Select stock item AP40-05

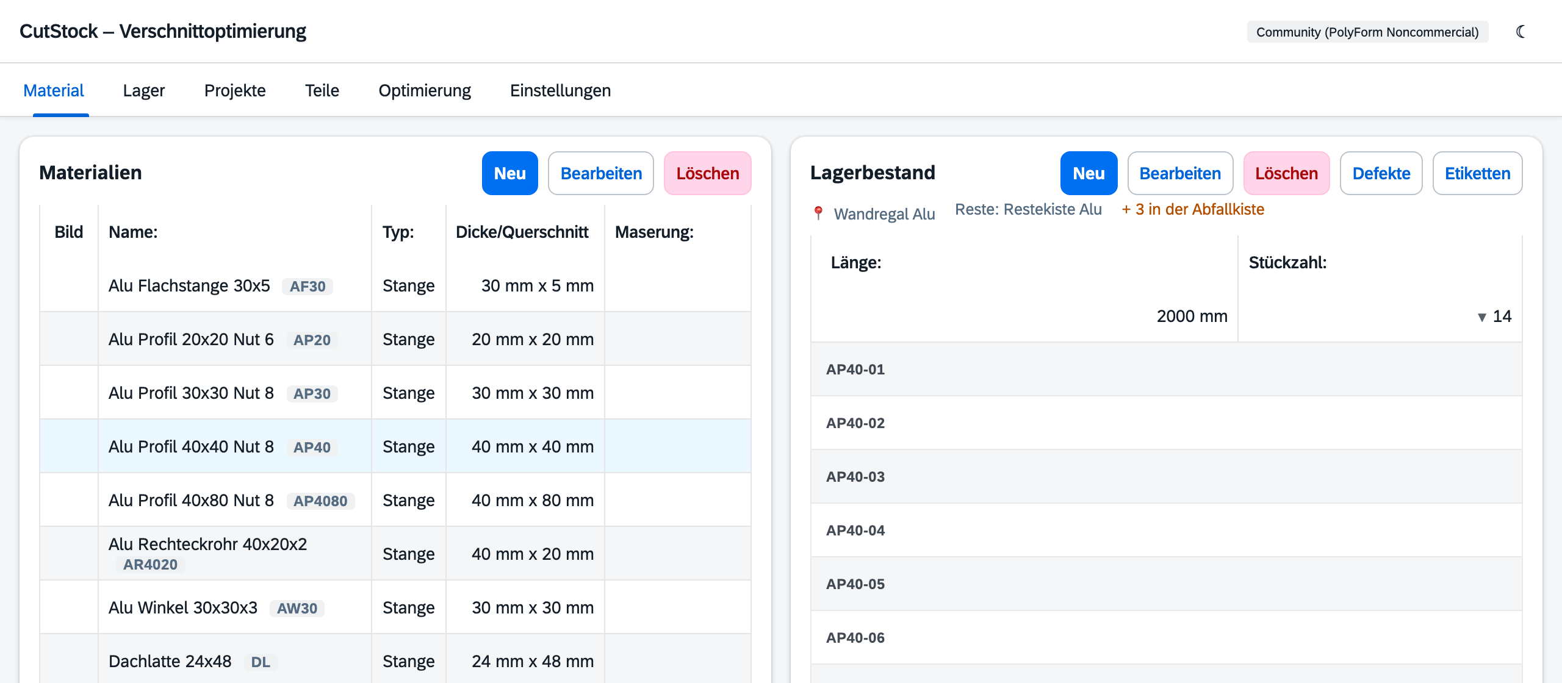pos(1167,584)
